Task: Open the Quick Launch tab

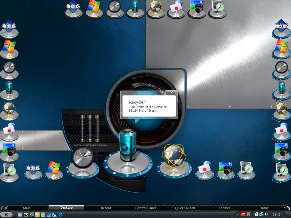Action: pyautogui.click(x=185, y=208)
